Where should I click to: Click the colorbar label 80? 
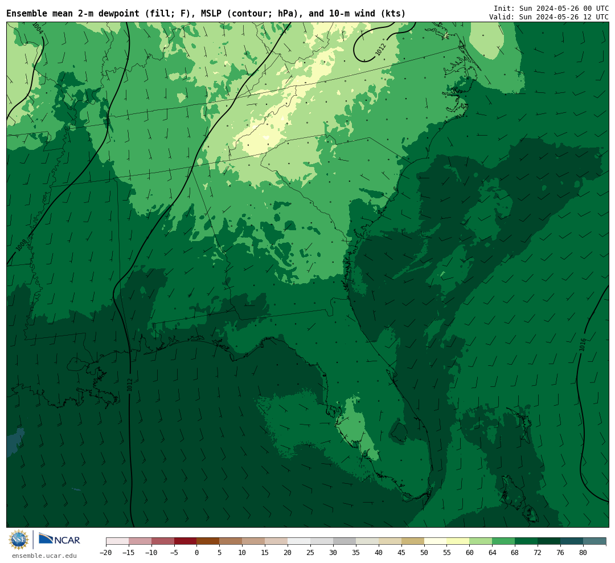coord(583,553)
